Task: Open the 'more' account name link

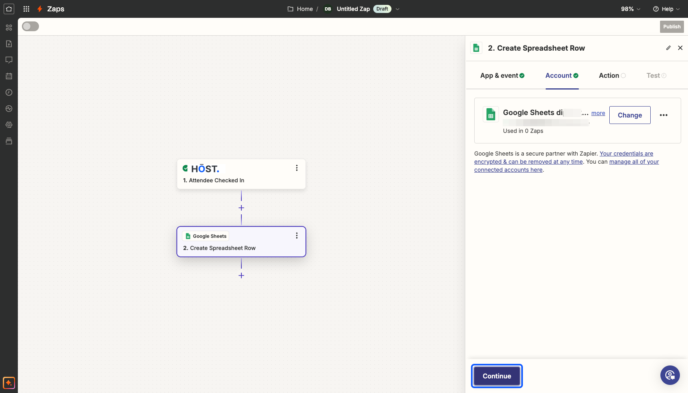Action: [x=598, y=113]
